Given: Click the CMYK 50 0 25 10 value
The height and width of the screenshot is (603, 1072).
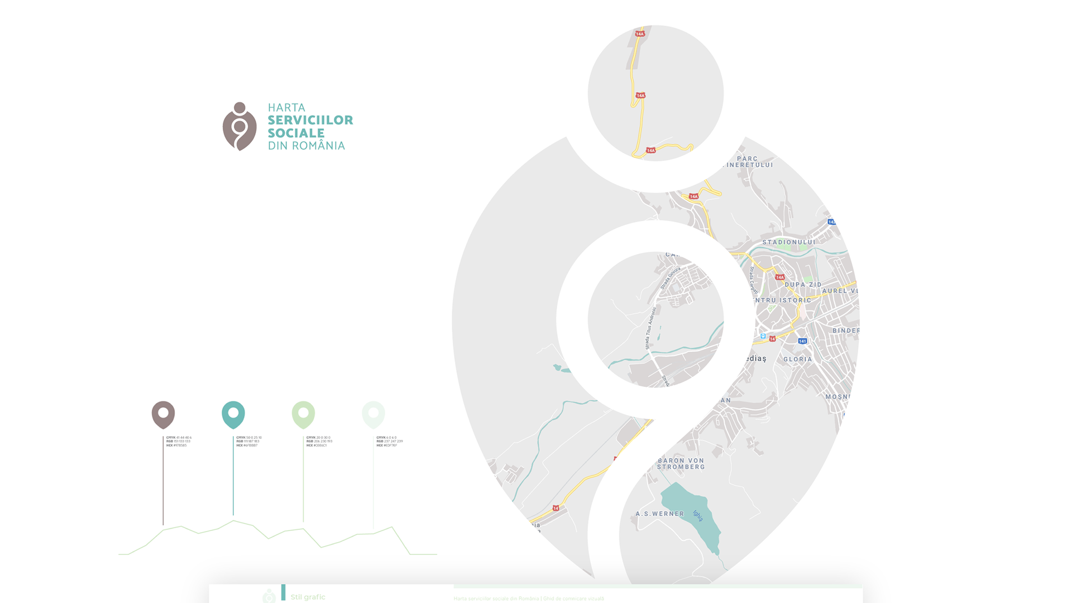Looking at the screenshot, I should (x=249, y=438).
